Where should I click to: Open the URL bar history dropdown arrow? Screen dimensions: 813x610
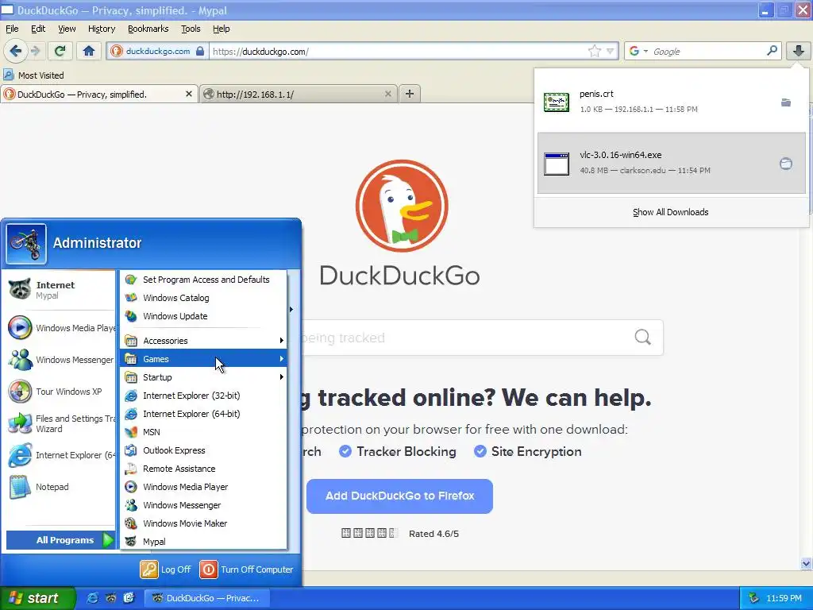pyautogui.click(x=611, y=51)
